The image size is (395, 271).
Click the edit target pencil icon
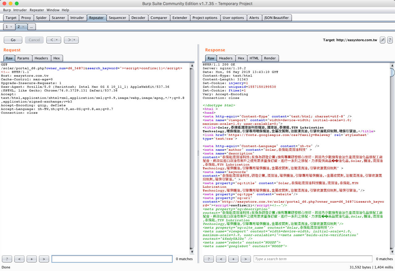click(x=383, y=40)
